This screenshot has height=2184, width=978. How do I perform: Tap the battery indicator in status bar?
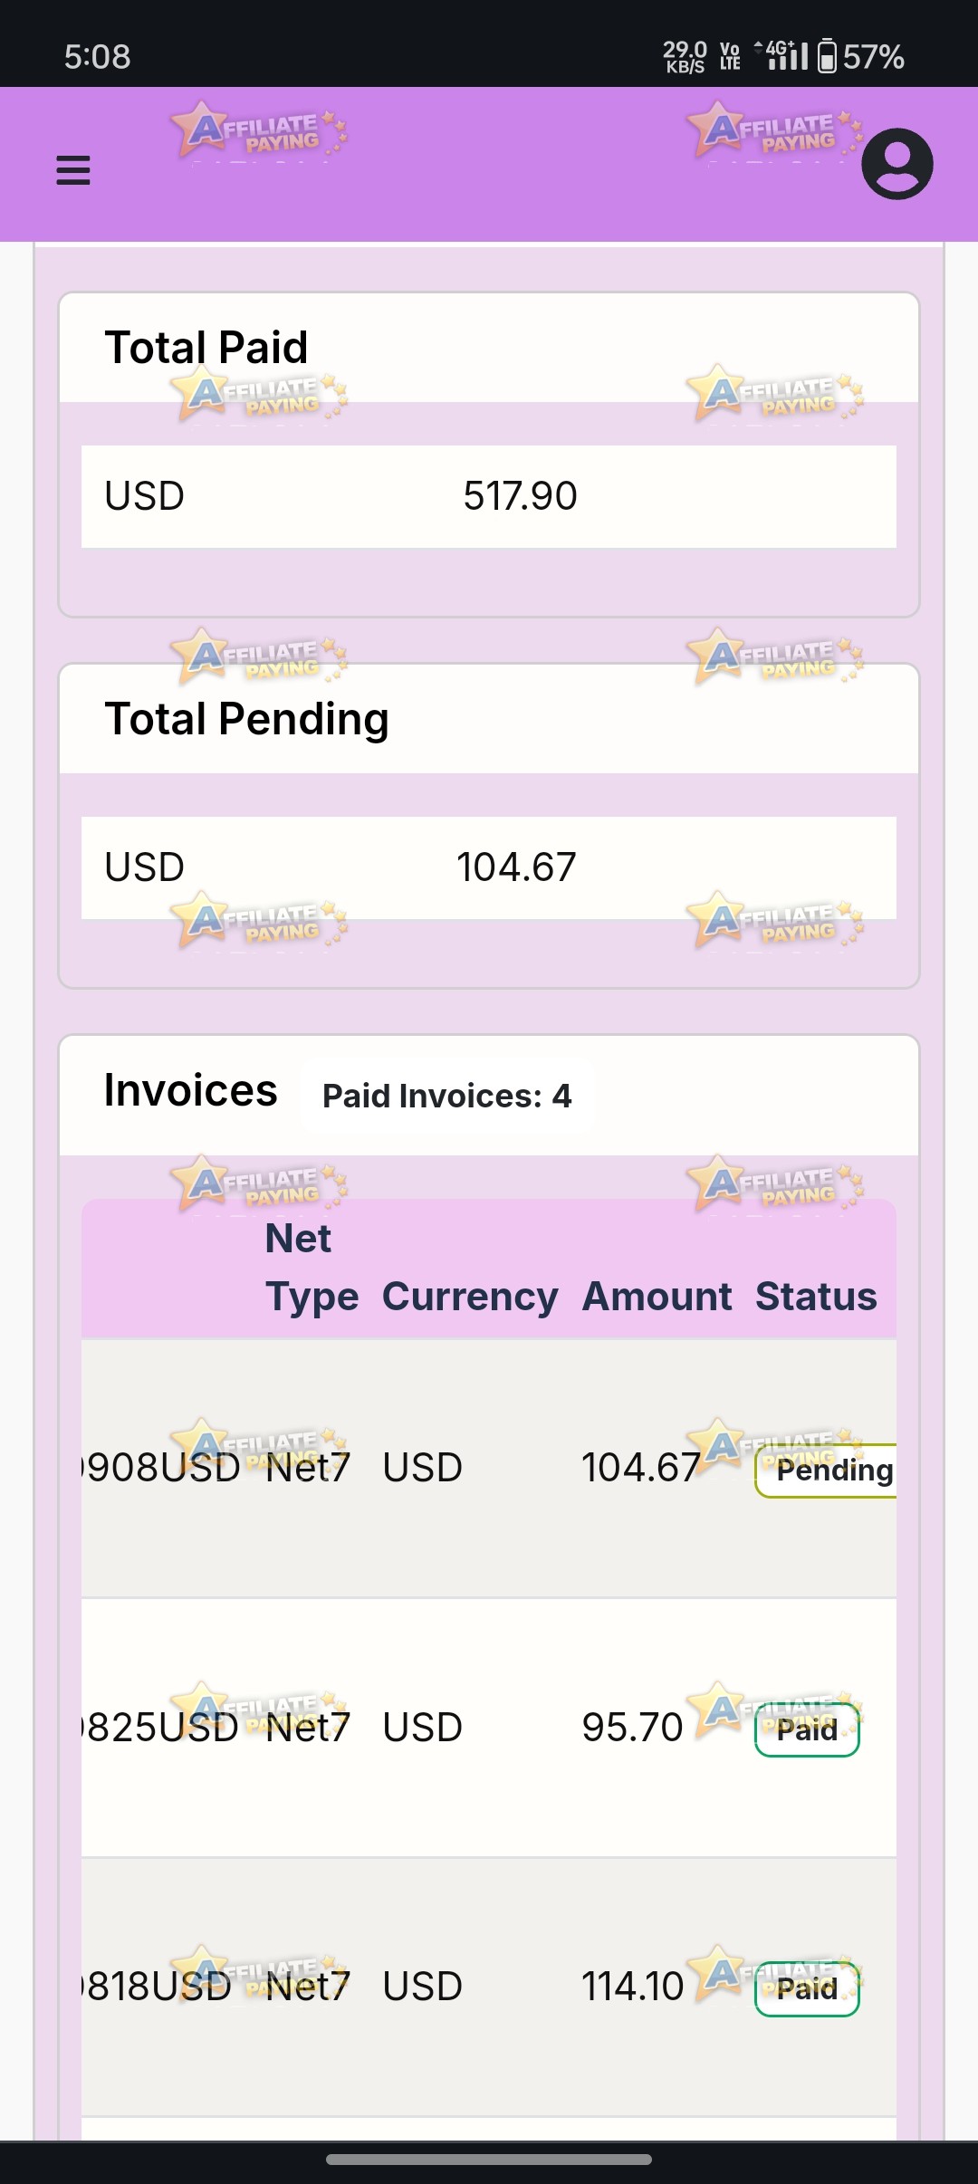(860, 57)
